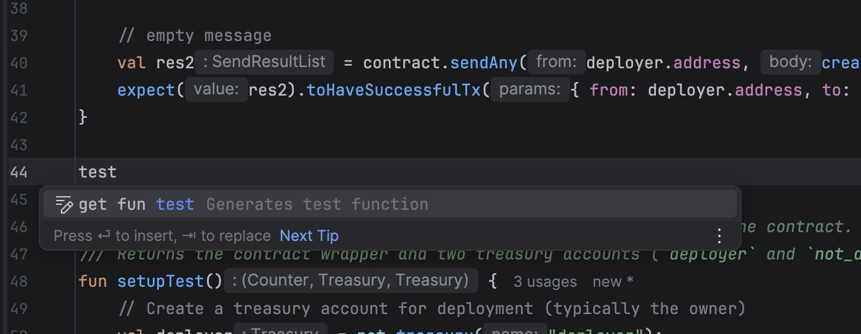Click the 'body:' parameter hint on line 40
The height and width of the screenshot is (334, 861).
click(790, 62)
